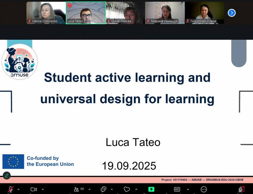
Task: Open the More options ellipsis menu
Action: point(204,189)
